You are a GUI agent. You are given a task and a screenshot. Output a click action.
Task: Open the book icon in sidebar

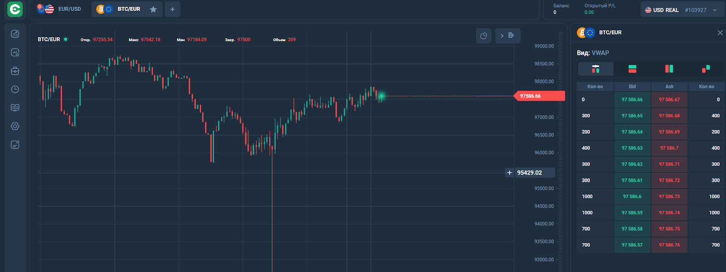15,108
